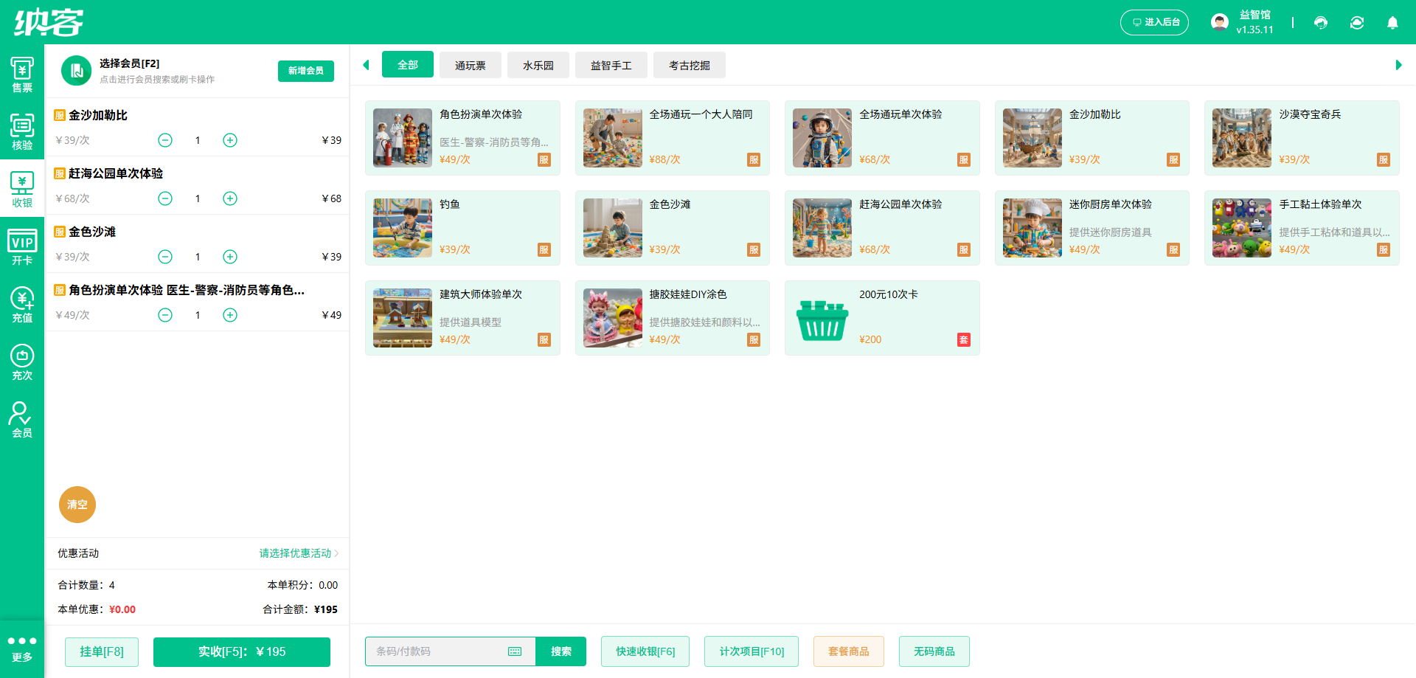Screen dimensions: 1416x678
Task: Open the 套餐商品 button
Action: (849, 651)
